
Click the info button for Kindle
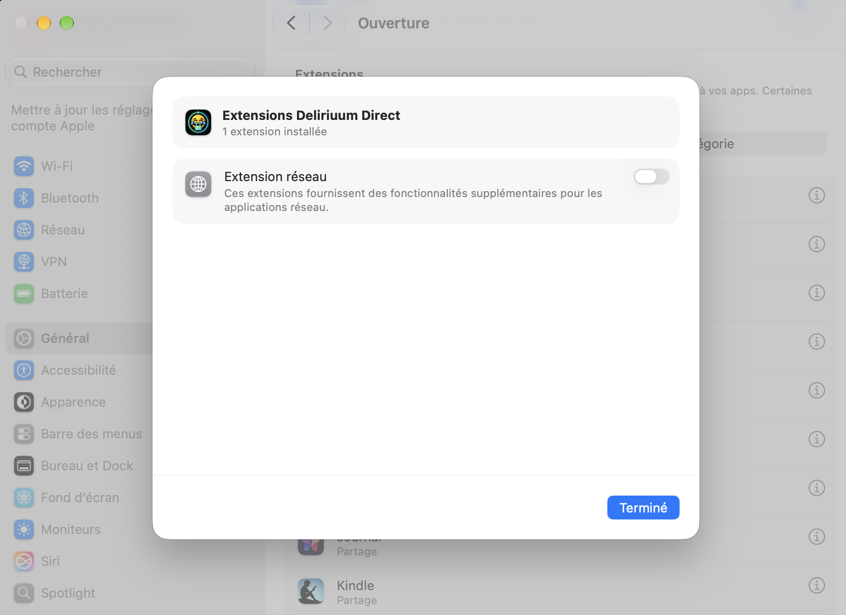point(816,585)
